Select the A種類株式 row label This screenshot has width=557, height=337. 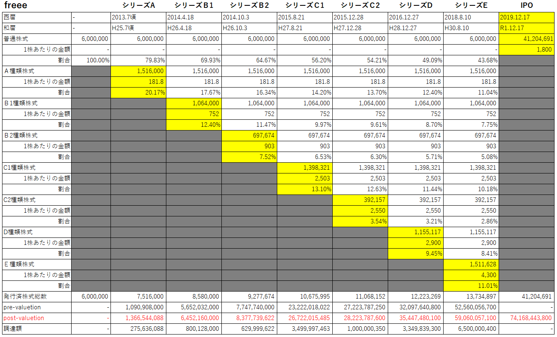[x=36, y=71]
